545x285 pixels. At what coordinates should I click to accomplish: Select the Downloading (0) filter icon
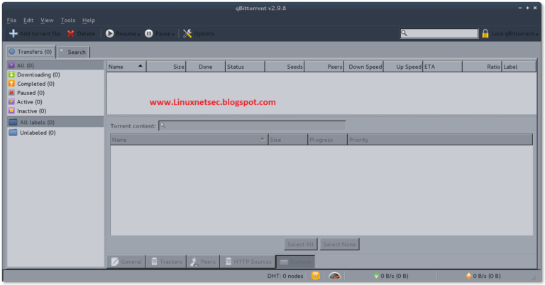click(x=11, y=74)
